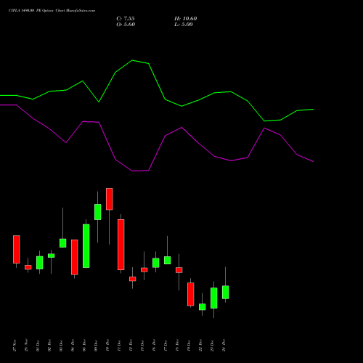Click the CIPLA PE Option Chart title

point(52,11)
